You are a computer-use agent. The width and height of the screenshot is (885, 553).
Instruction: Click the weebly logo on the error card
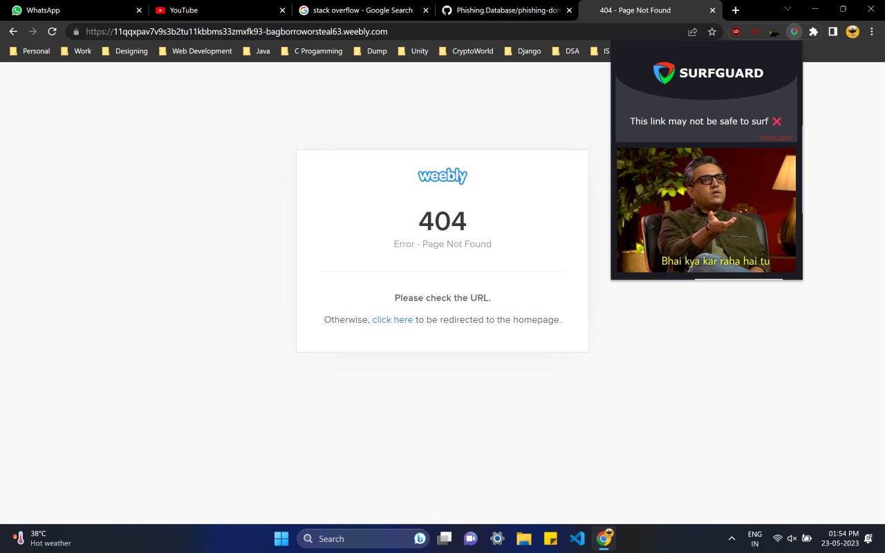coord(442,176)
